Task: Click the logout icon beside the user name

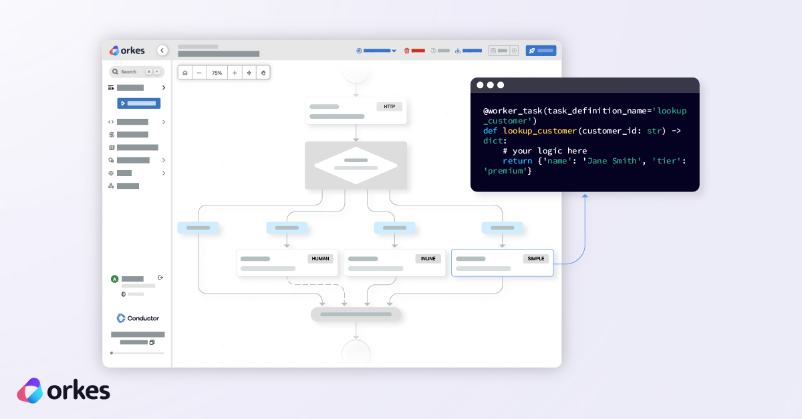Action: coord(160,278)
